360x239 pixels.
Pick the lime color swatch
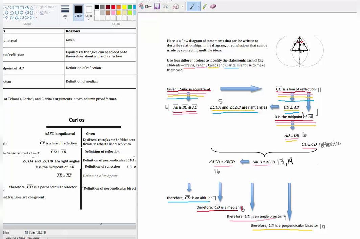[x=130, y=13]
